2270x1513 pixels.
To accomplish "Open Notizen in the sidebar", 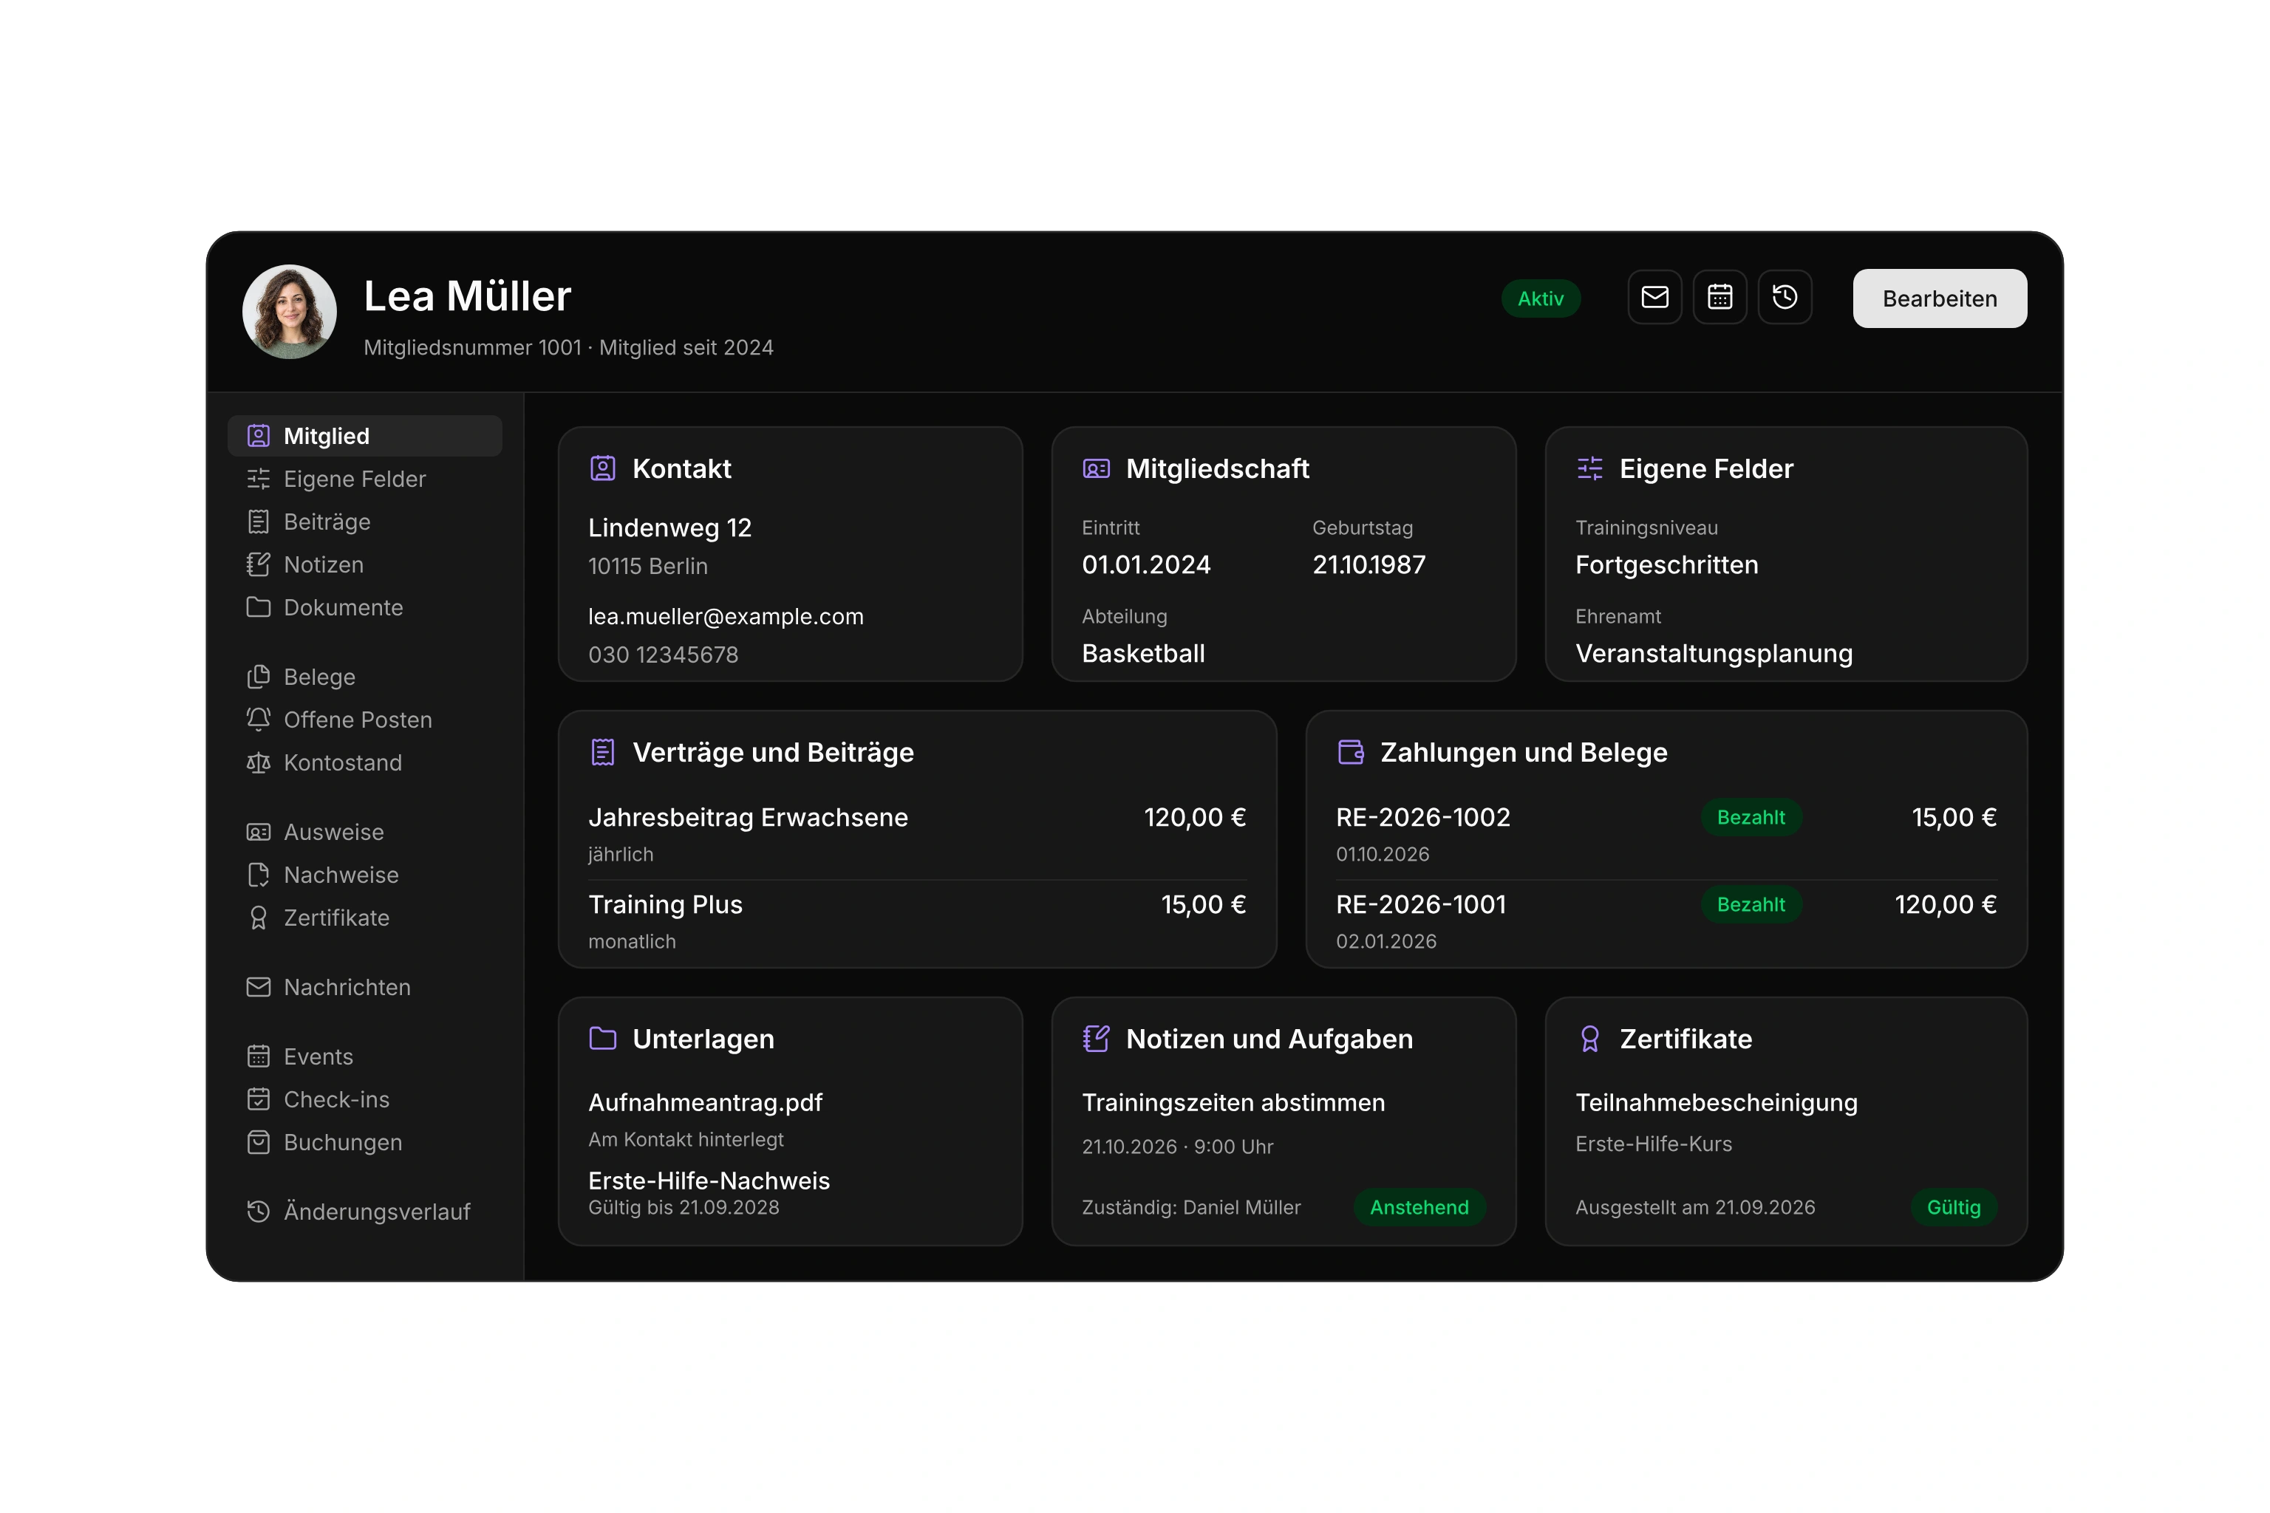I will coord(365,564).
